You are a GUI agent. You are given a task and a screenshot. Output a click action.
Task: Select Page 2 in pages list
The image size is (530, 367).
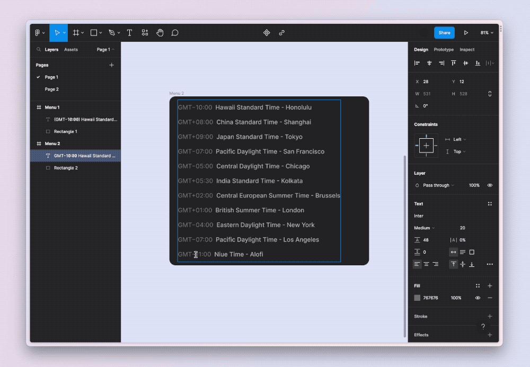click(51, 89)
